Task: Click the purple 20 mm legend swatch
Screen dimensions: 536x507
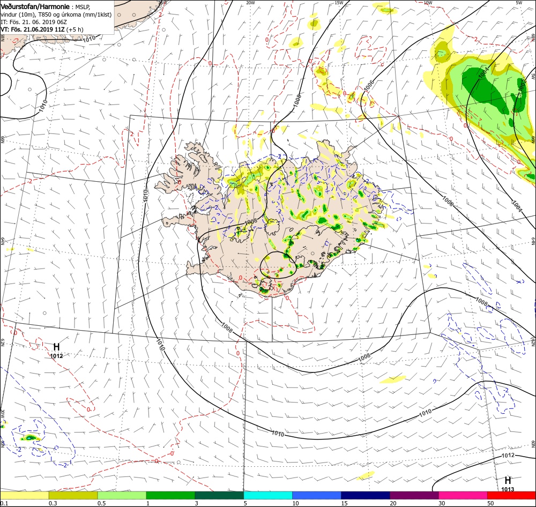Action: click(414, 495)
